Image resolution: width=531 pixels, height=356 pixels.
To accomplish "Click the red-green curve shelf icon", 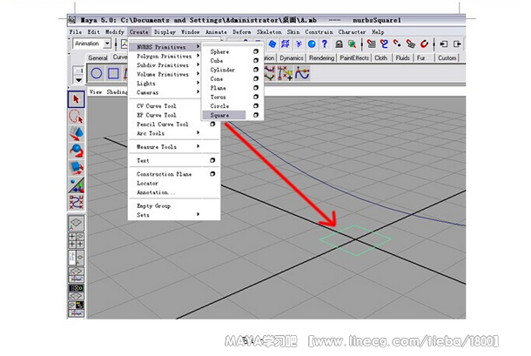I will point(270,73).
